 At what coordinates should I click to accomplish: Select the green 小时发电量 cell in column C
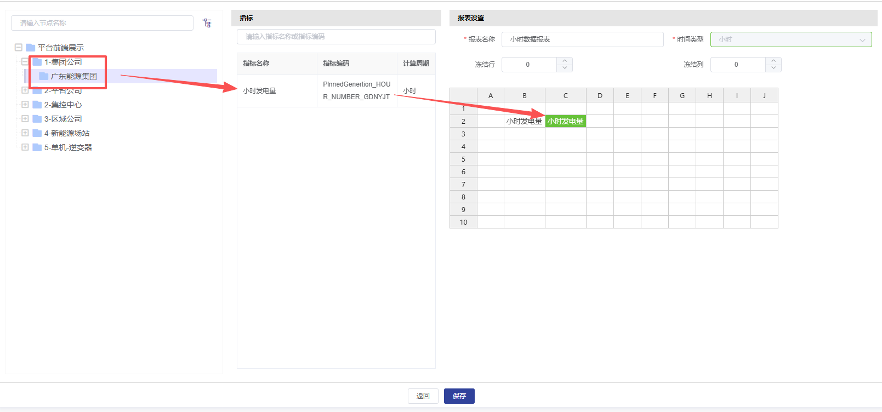point(565,121)
